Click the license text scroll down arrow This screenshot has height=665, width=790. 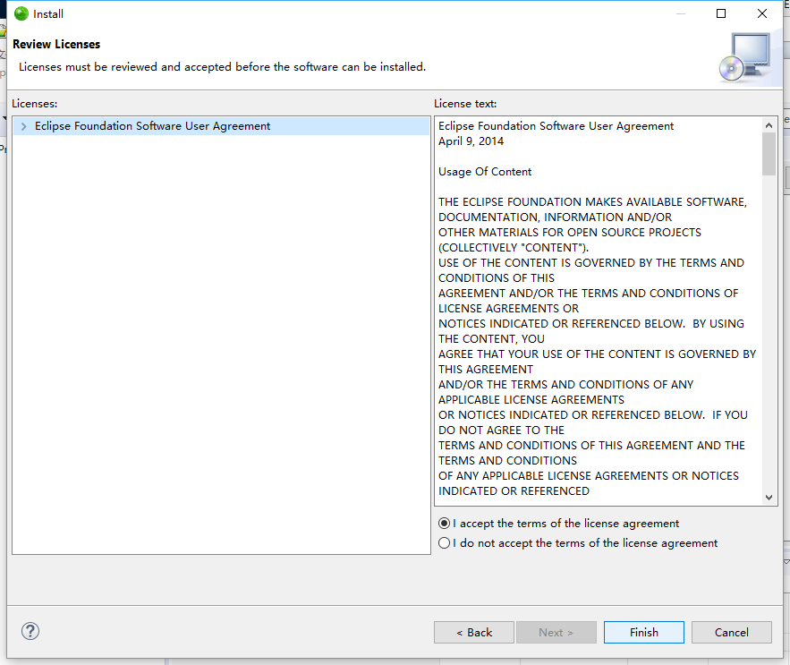pos(769,497)
